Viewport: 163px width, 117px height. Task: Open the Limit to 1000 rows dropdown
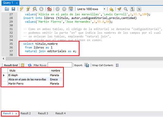click(x=91, y=9)
